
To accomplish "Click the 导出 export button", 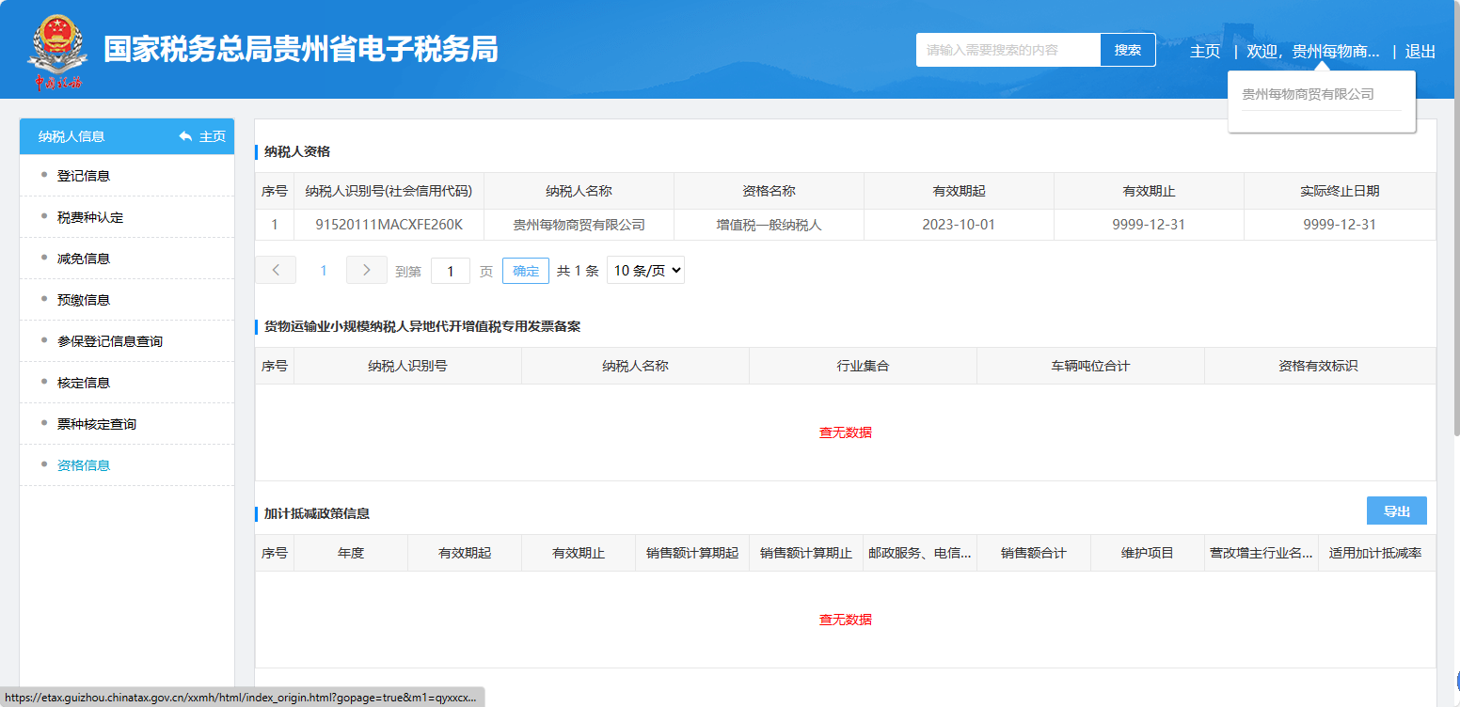I will tap(1396, 511).
